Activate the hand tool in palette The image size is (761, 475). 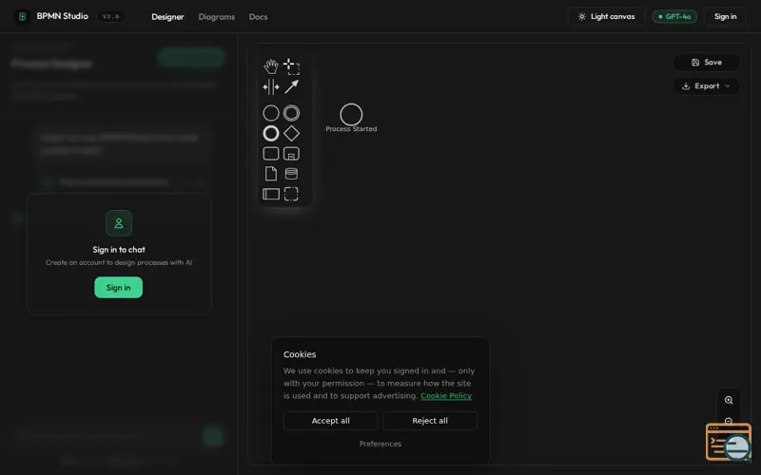coord(271,66)
